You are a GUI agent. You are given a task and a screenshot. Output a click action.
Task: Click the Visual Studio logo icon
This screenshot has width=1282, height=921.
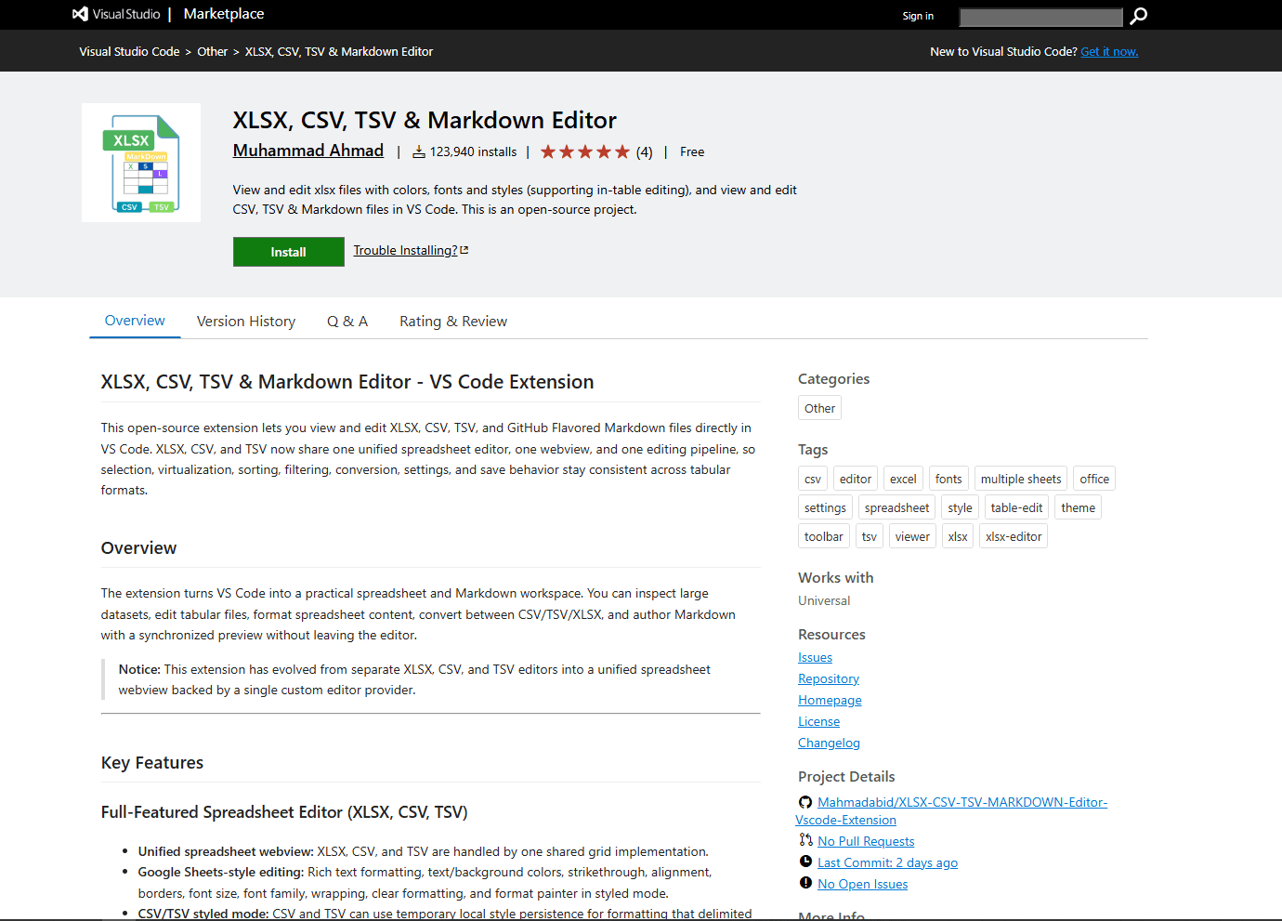coord(80,14)
